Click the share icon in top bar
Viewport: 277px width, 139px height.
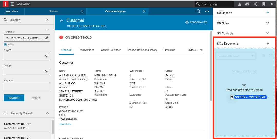[256, 4]
